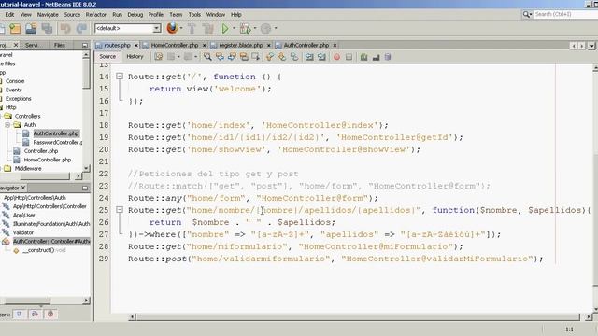Click the Undo toolbar icon
This screenshot has width=598, height=336.
65,29
